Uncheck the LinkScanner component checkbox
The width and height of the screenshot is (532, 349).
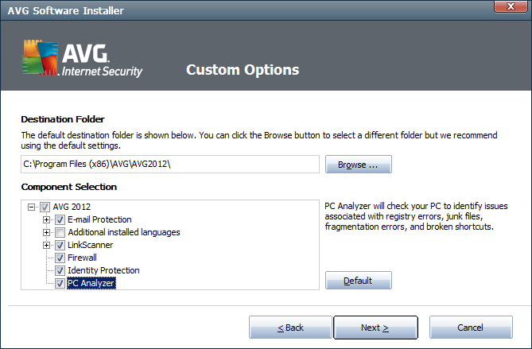coord(60,245)
